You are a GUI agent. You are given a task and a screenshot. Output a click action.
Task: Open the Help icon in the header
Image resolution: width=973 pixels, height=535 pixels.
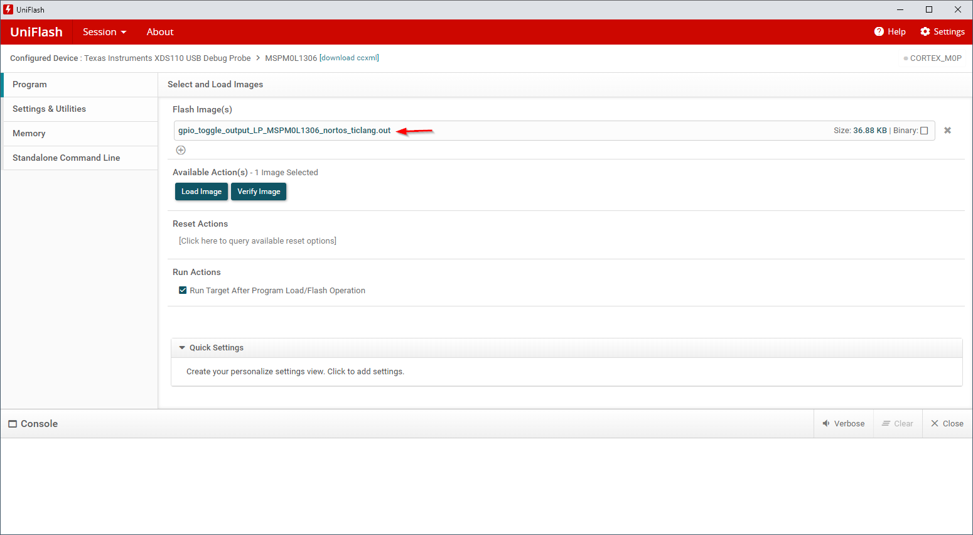(x=879, y=31)
